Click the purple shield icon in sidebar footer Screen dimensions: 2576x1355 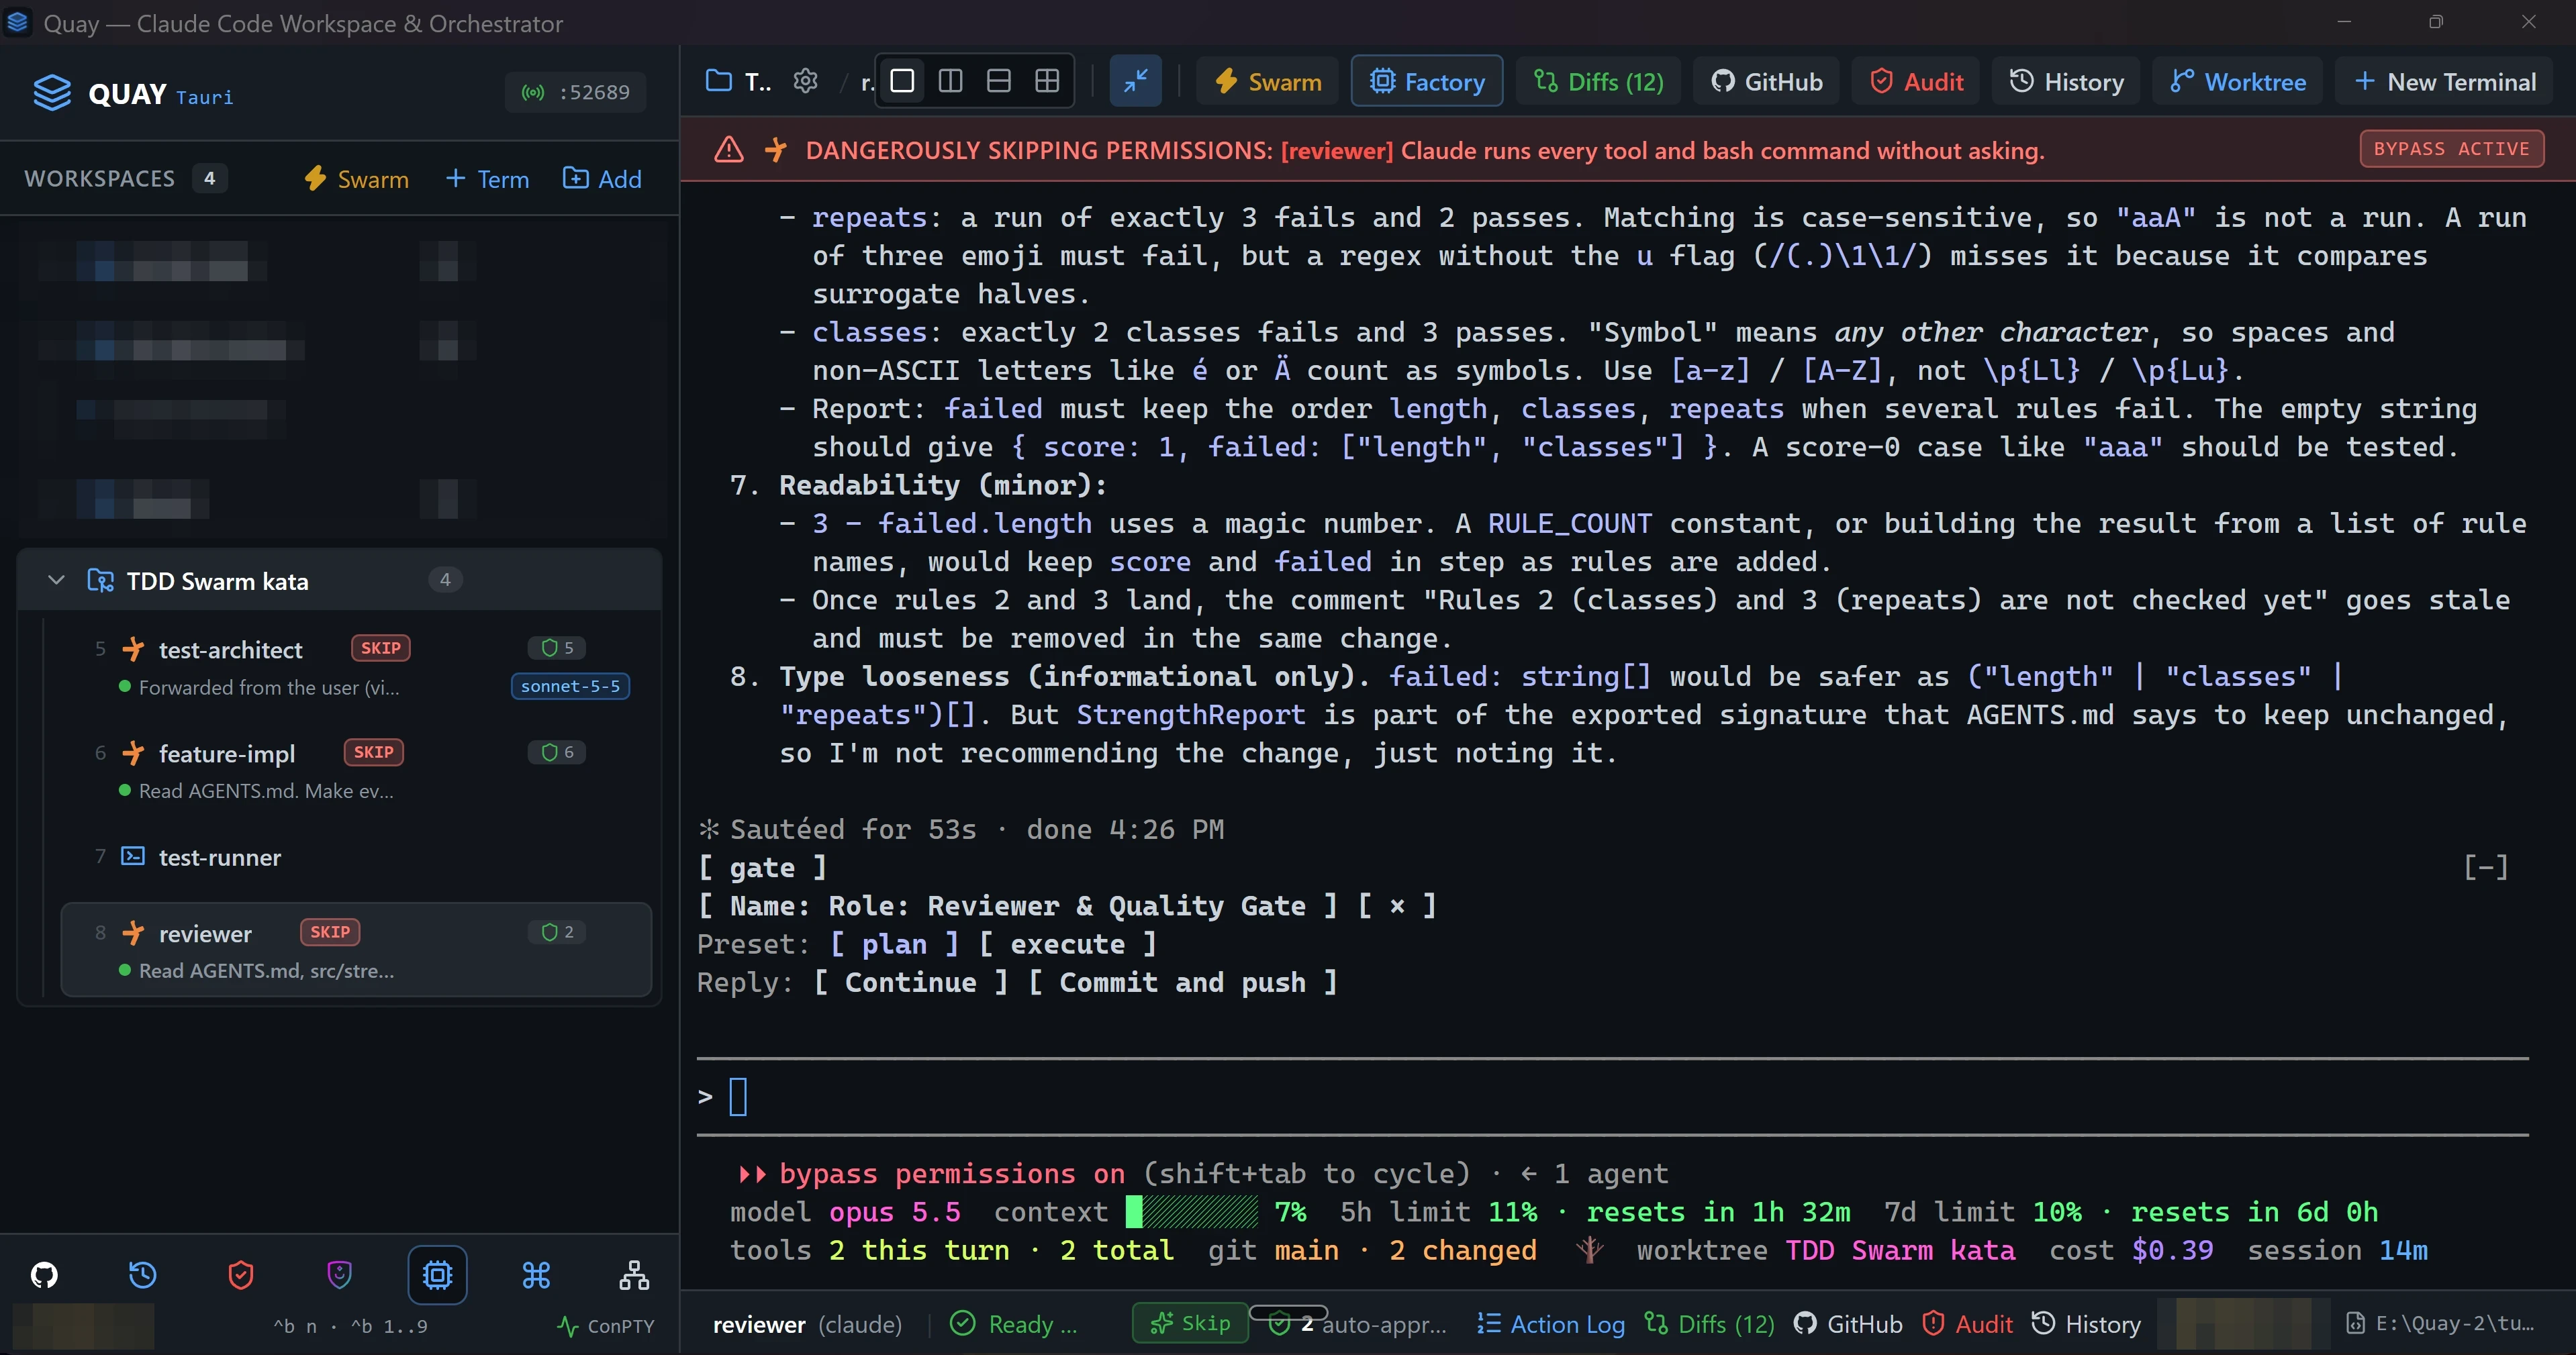tap(339, 1275)
